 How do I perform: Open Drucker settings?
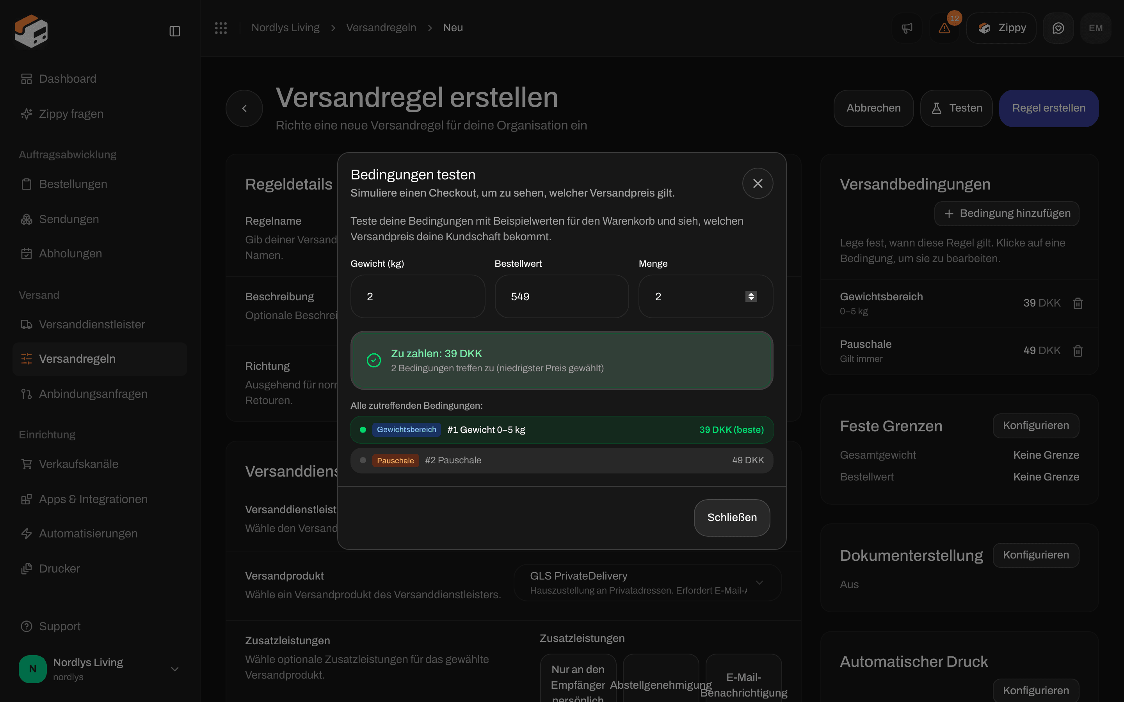(100, 568)
